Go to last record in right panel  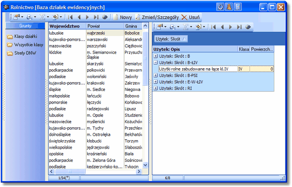pyautogui.click(x=239, y=27)
